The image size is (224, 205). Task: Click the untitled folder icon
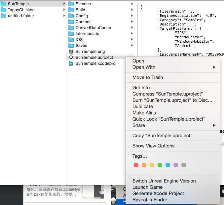pos(3,16)
